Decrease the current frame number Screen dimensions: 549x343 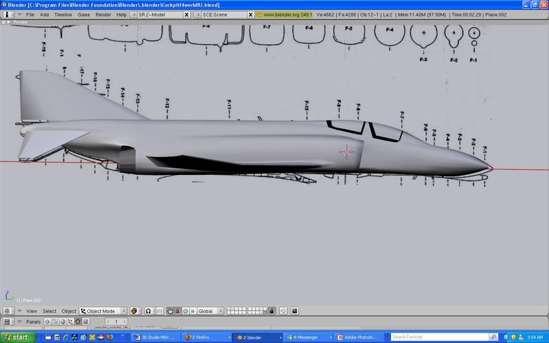point(108,322)
